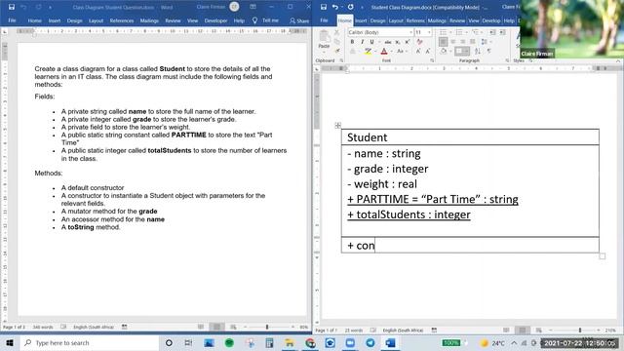Save the Student Class Diagram document
Screen dimensions: 624x351
(x=324, y=7)
